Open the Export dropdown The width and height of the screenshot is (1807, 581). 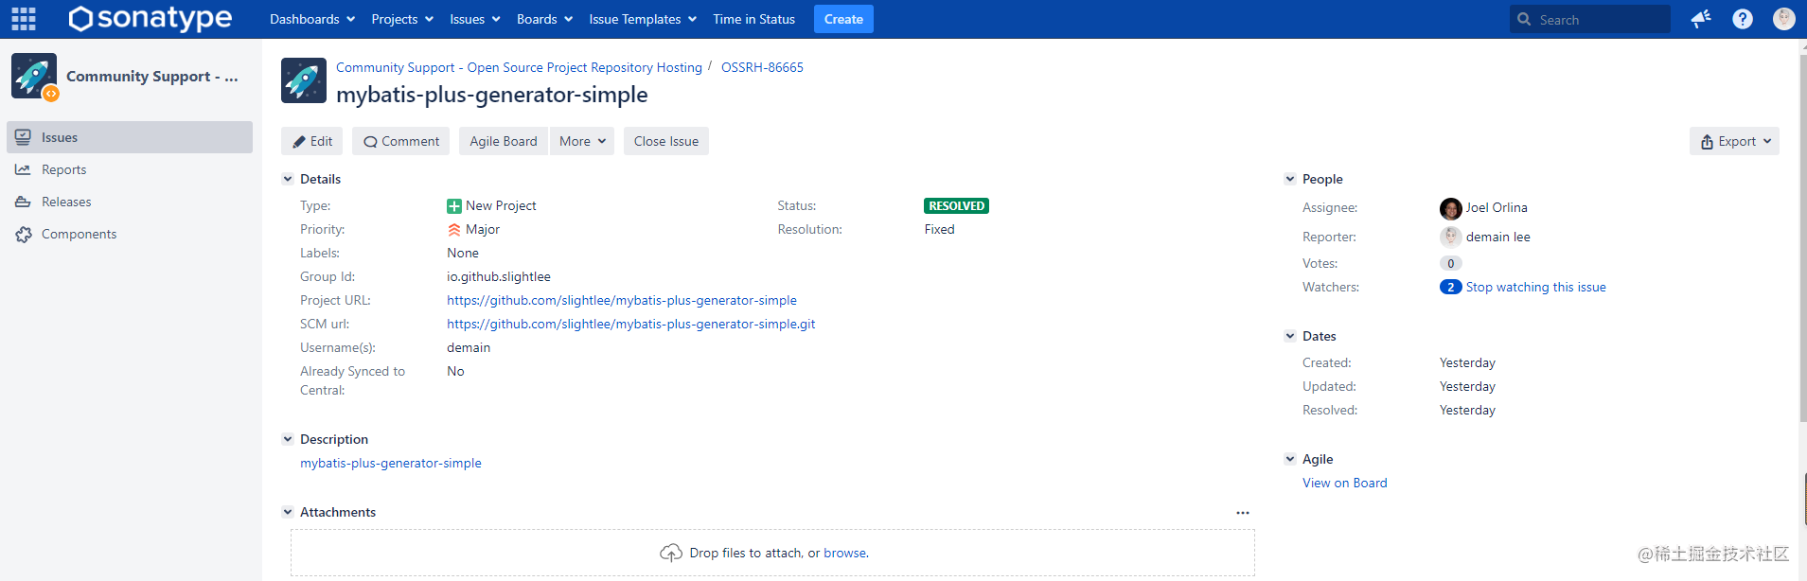pos(1734,141)
